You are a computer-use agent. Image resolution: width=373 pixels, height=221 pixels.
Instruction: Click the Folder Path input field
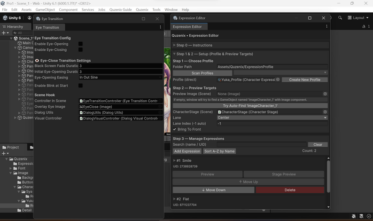tap(272, 67)
